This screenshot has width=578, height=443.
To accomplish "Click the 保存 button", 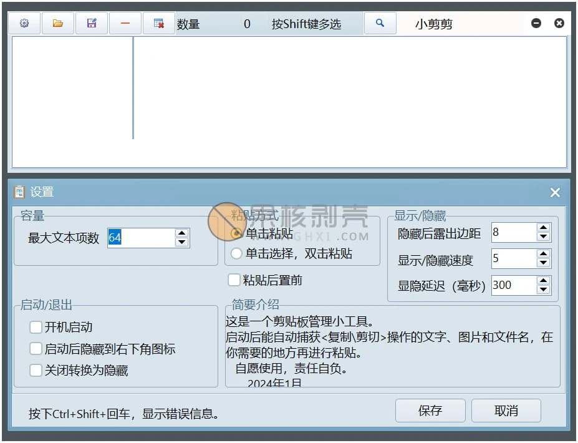I will pos(430,410).
